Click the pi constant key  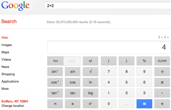pyautogui.click(x=55, y=104)
